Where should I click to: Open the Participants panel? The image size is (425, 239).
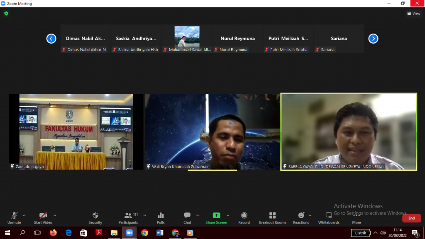click(x=128, y=217)
